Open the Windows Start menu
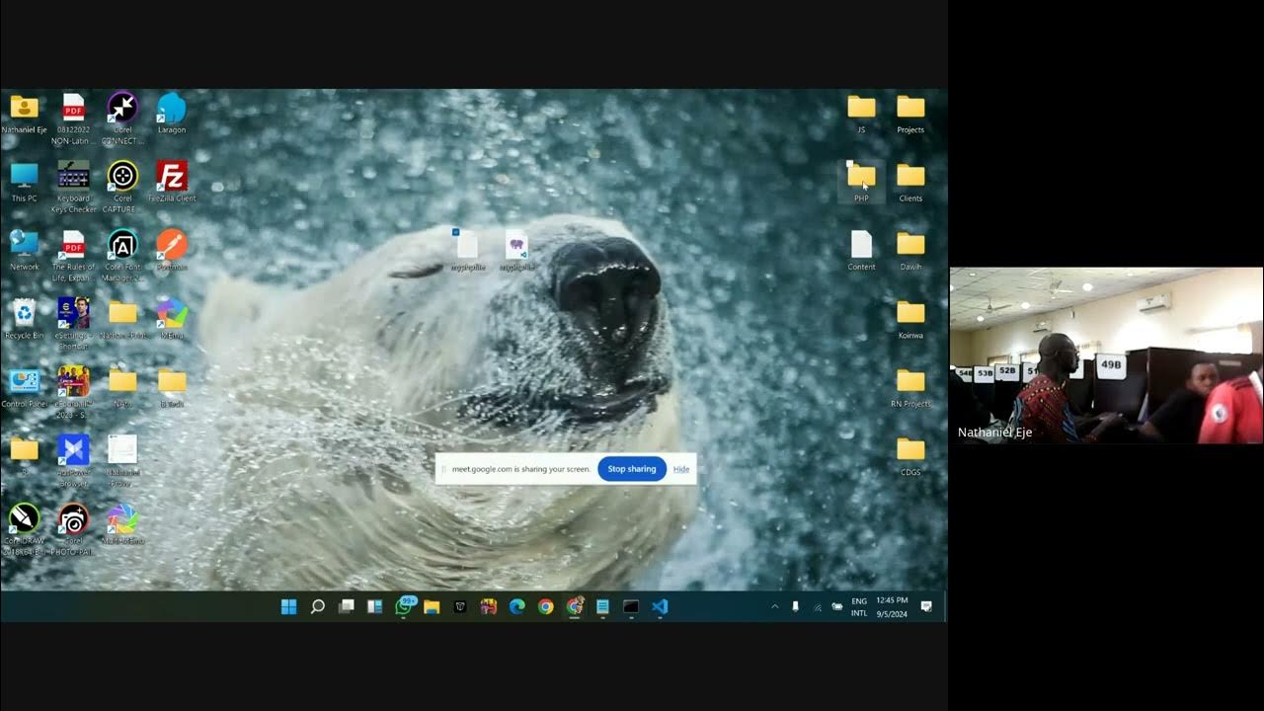Screen dimensions: 1264x711 click(288, 606)
